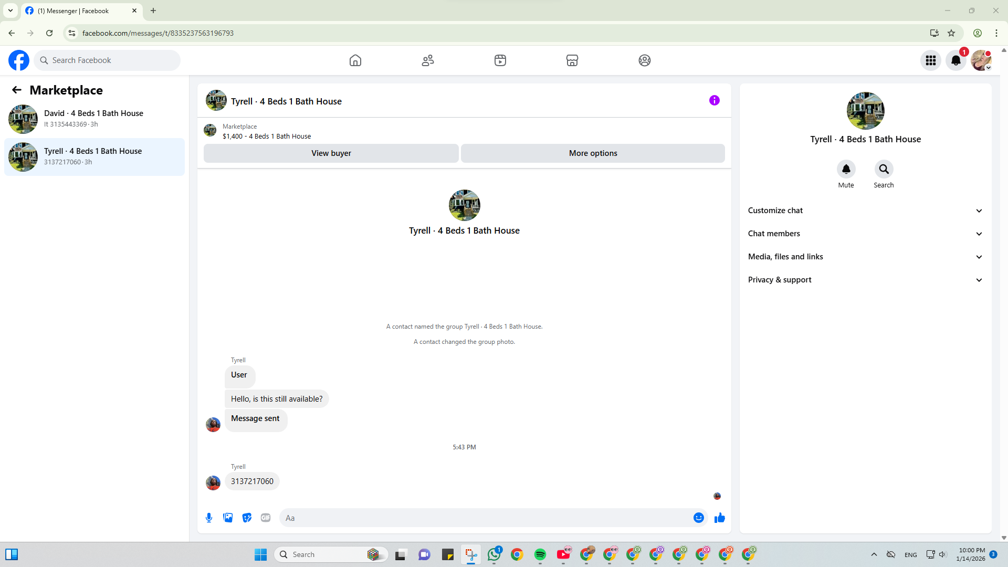This screenshot has width=1008, height=567.
Task: Expand the Chat members section
Action: click(865, 234)
